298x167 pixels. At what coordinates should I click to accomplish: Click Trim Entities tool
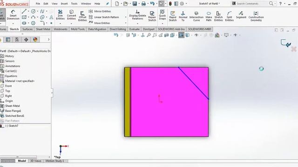pos(60,15)
